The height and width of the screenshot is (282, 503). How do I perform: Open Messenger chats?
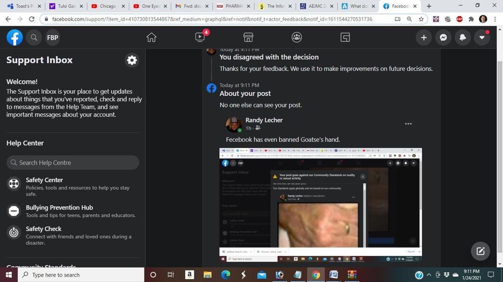(x=443, y=38)
